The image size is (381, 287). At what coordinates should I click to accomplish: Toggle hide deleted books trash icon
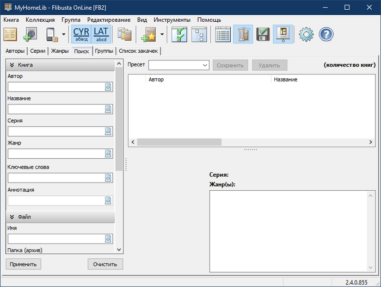(x=243, y=34)
